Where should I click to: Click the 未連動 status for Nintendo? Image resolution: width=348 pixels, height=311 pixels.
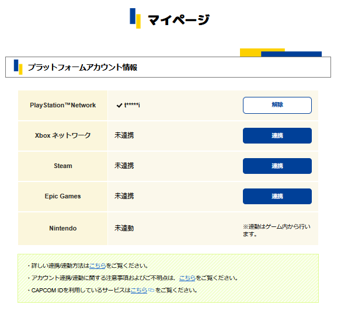click(124, 228)
